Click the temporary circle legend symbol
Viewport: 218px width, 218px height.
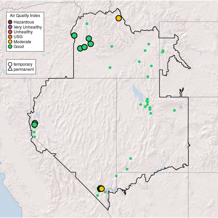coord(10,64)
